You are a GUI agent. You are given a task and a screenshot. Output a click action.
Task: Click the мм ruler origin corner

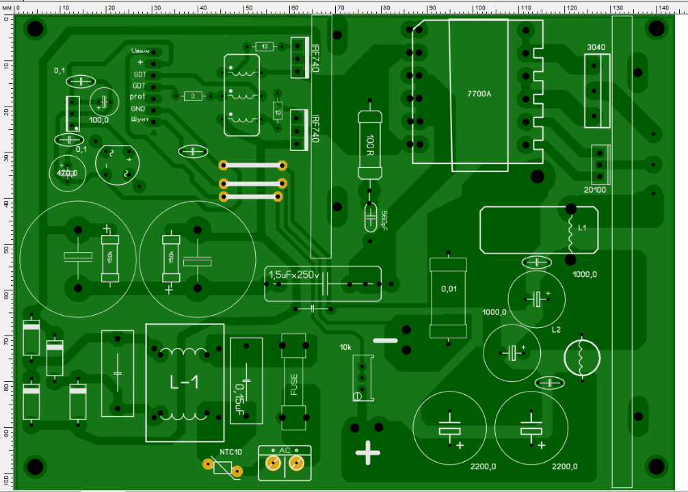point(7,6)
